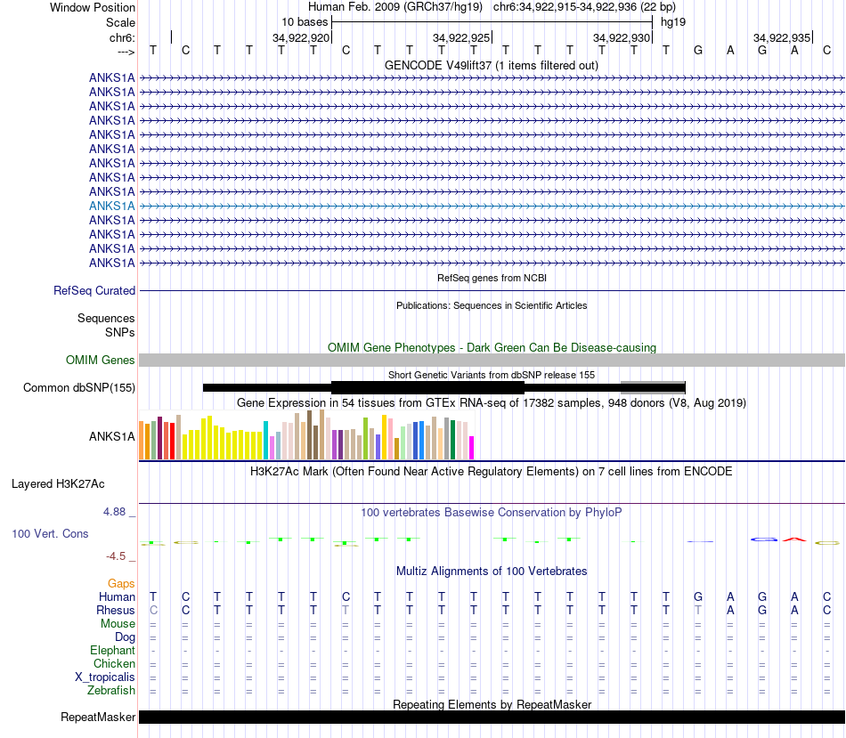Screen dimensions: 846x738
Task: Click the chr6:34,922,915-34,922,936 (22 bp) position text
Action: pos(584,7)
